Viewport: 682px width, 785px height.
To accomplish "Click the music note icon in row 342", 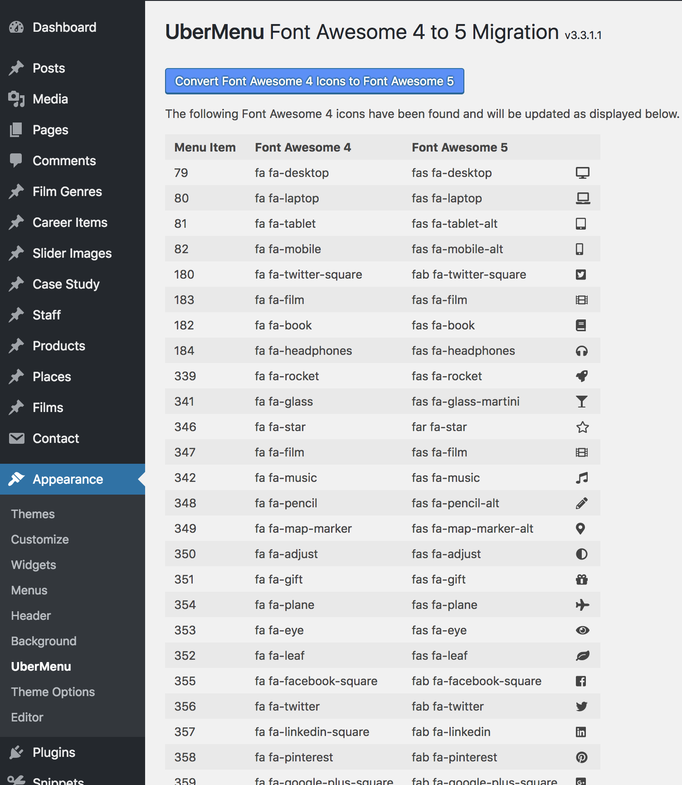I will point(582,478).
